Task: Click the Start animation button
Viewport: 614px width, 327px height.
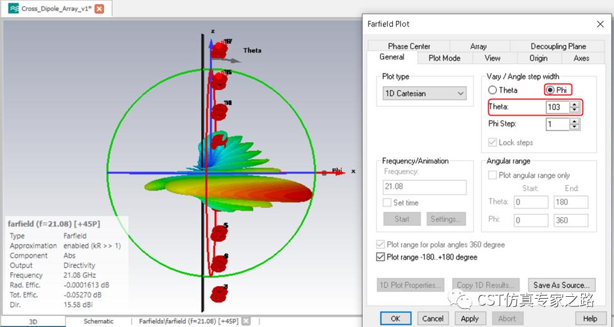Action: tap(402, 219)
